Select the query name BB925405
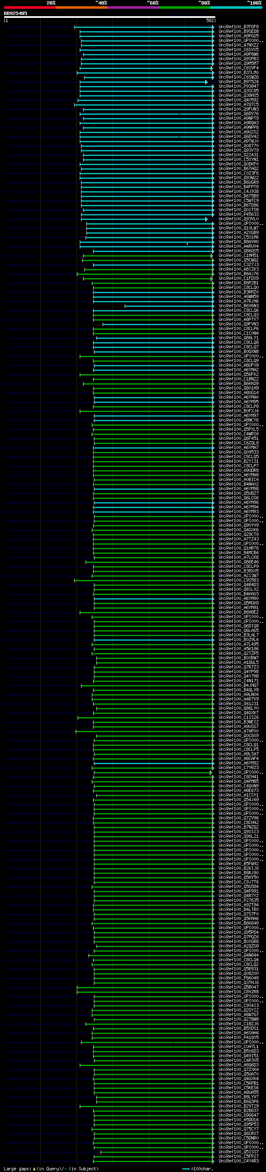 [15, 13]
